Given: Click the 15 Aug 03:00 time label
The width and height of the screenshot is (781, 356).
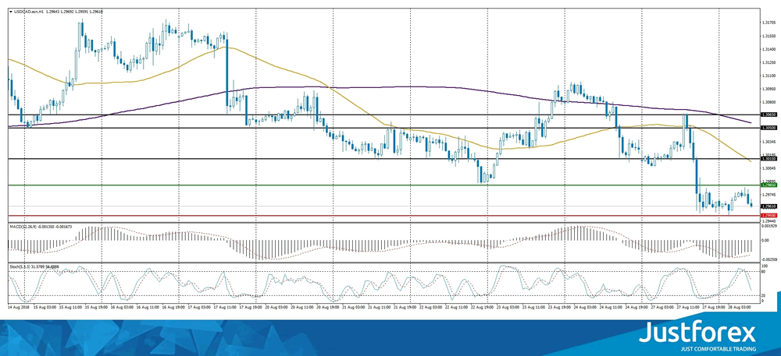Looking at the screenshot, I should click(x=43, y=308).
